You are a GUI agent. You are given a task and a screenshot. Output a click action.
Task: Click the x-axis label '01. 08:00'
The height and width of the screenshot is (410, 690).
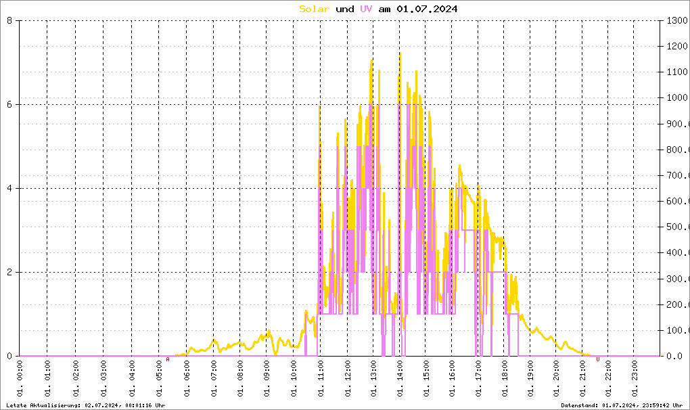pyautogui.click(x=240, y=378)
